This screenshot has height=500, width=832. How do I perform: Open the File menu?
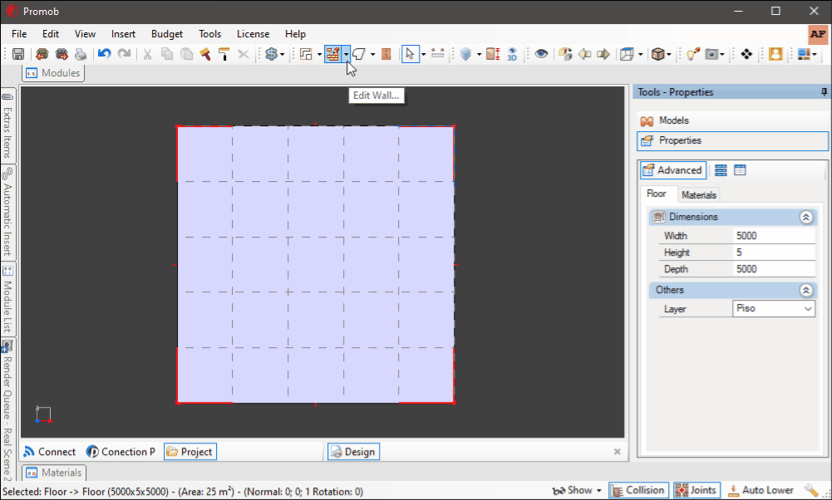[19, 34]
